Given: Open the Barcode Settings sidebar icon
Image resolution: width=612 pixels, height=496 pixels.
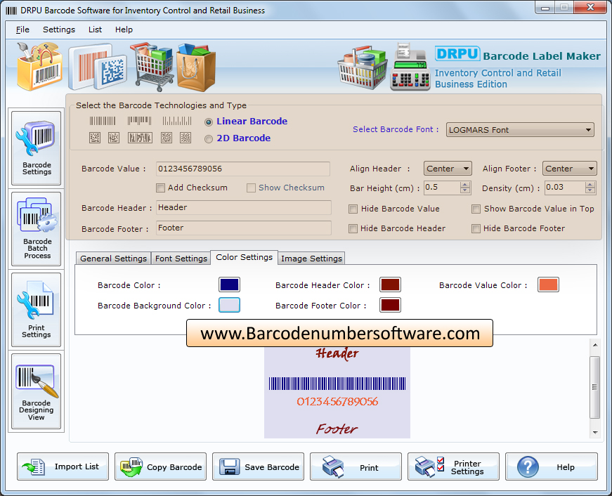Looking at the screenshot, I should pyautogui.click(x=36, y=147).
